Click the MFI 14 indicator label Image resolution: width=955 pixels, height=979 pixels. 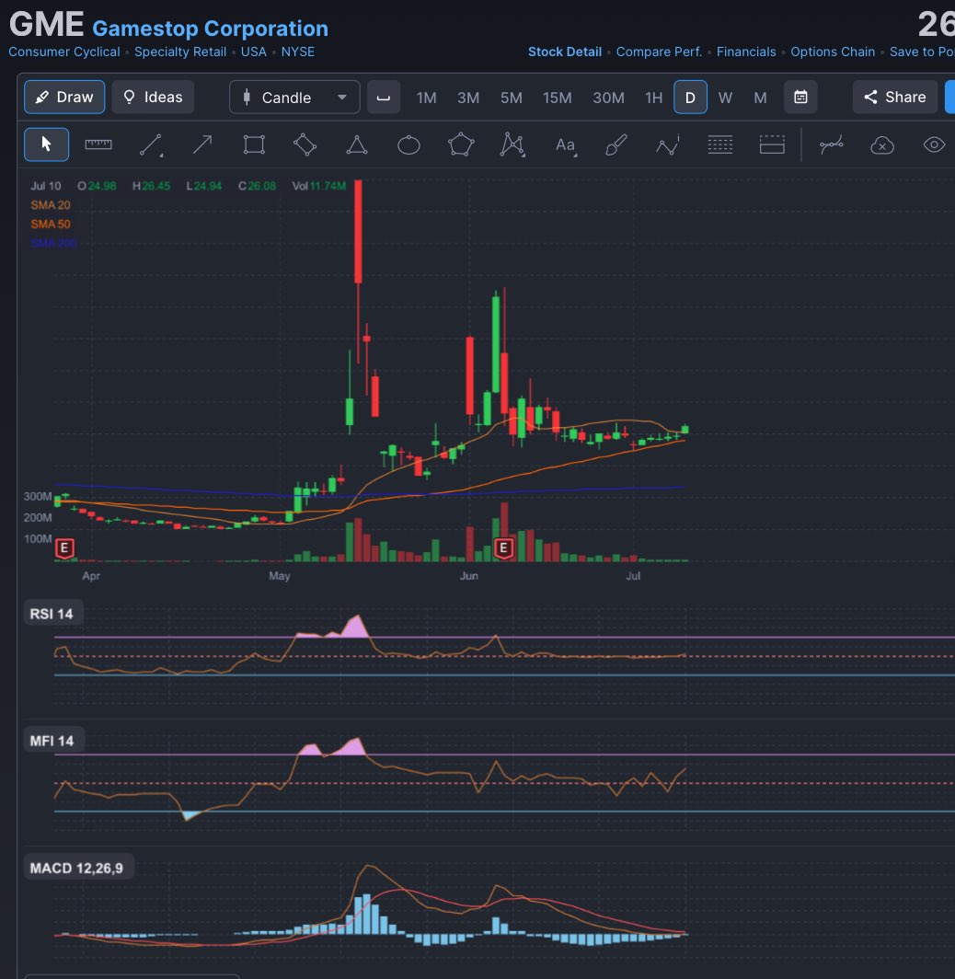coord(52,741)
